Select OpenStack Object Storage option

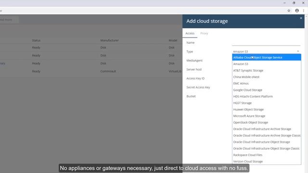pos(267,123)
